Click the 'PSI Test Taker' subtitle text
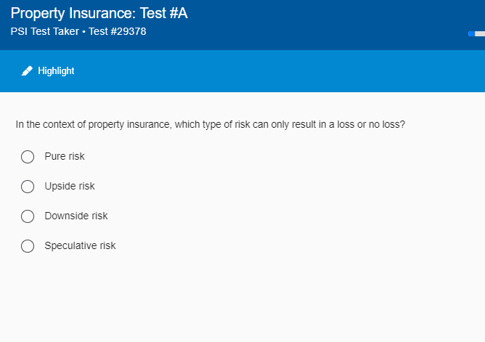485x342 pixels. [45, 31]
